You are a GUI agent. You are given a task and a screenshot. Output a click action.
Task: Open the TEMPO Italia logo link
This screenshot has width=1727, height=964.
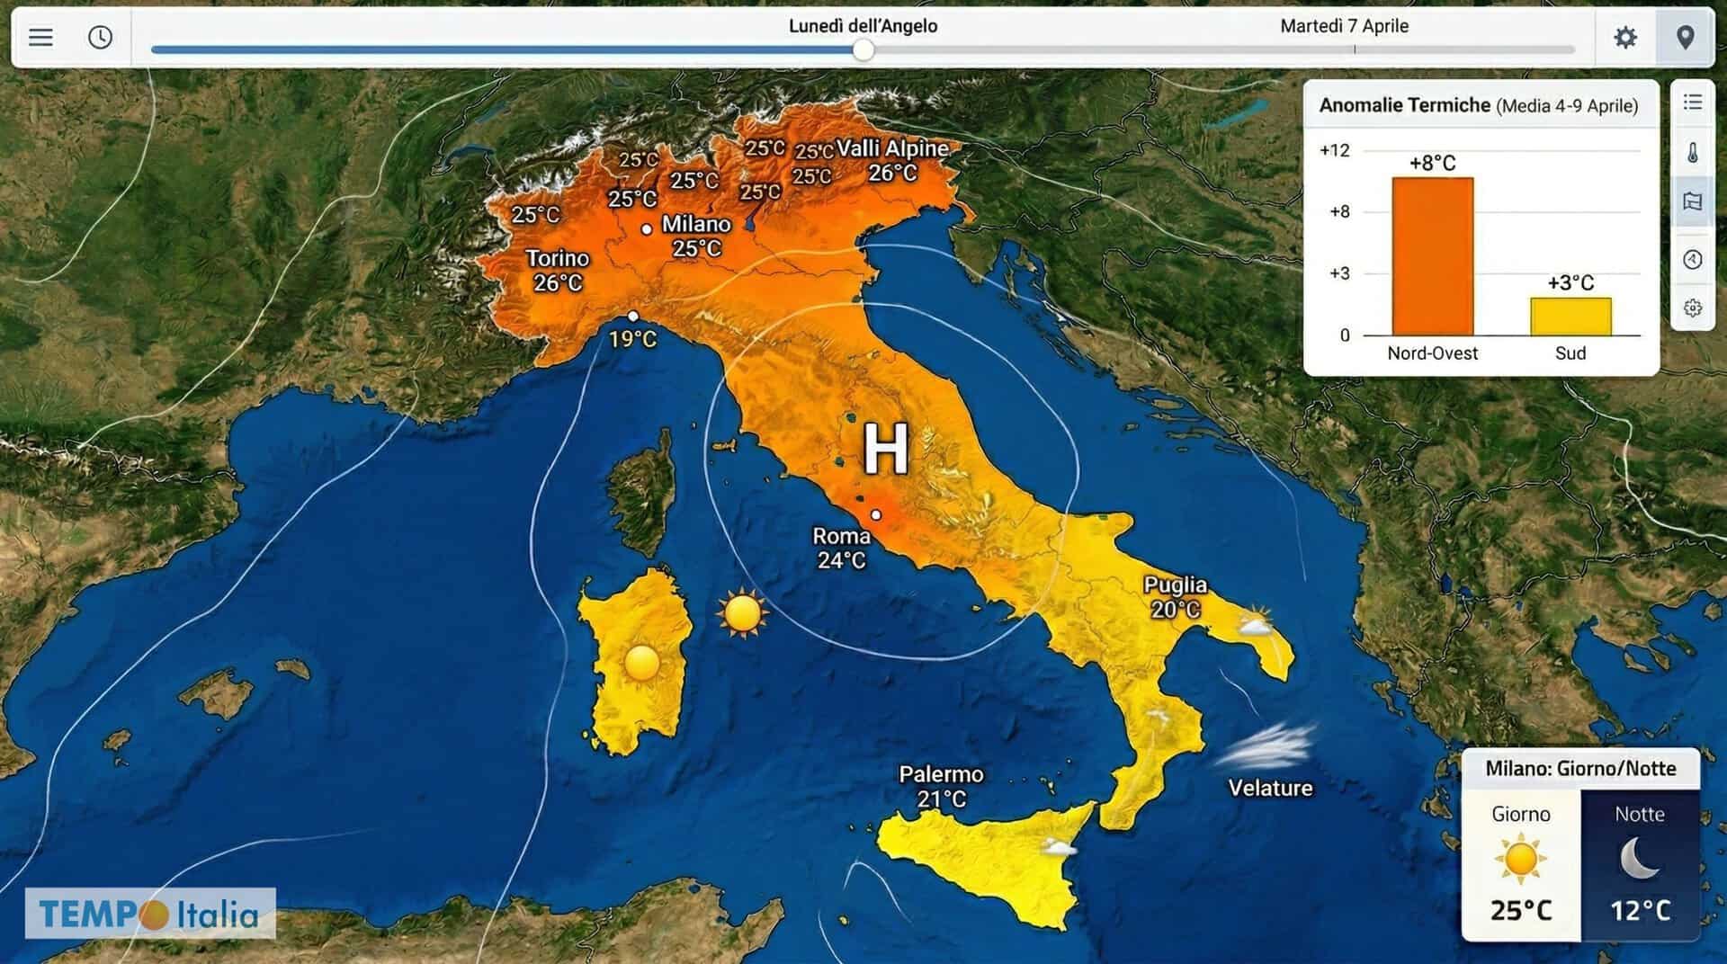[150, 914]
